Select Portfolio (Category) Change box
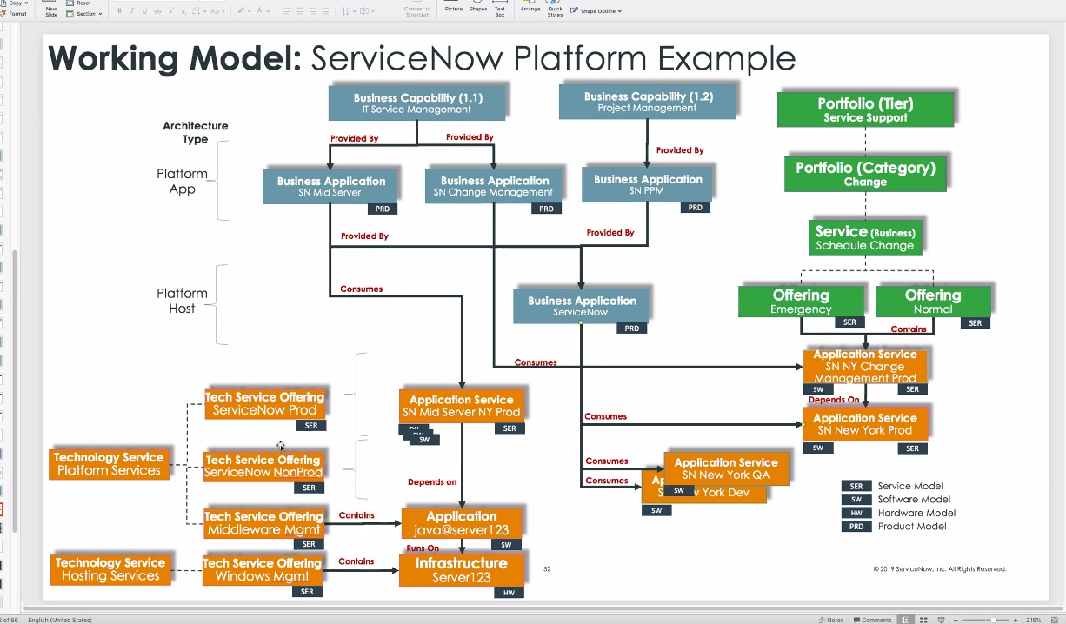Screen dimensions: 1066x624 pyautogui.click(x=865, y=174)
